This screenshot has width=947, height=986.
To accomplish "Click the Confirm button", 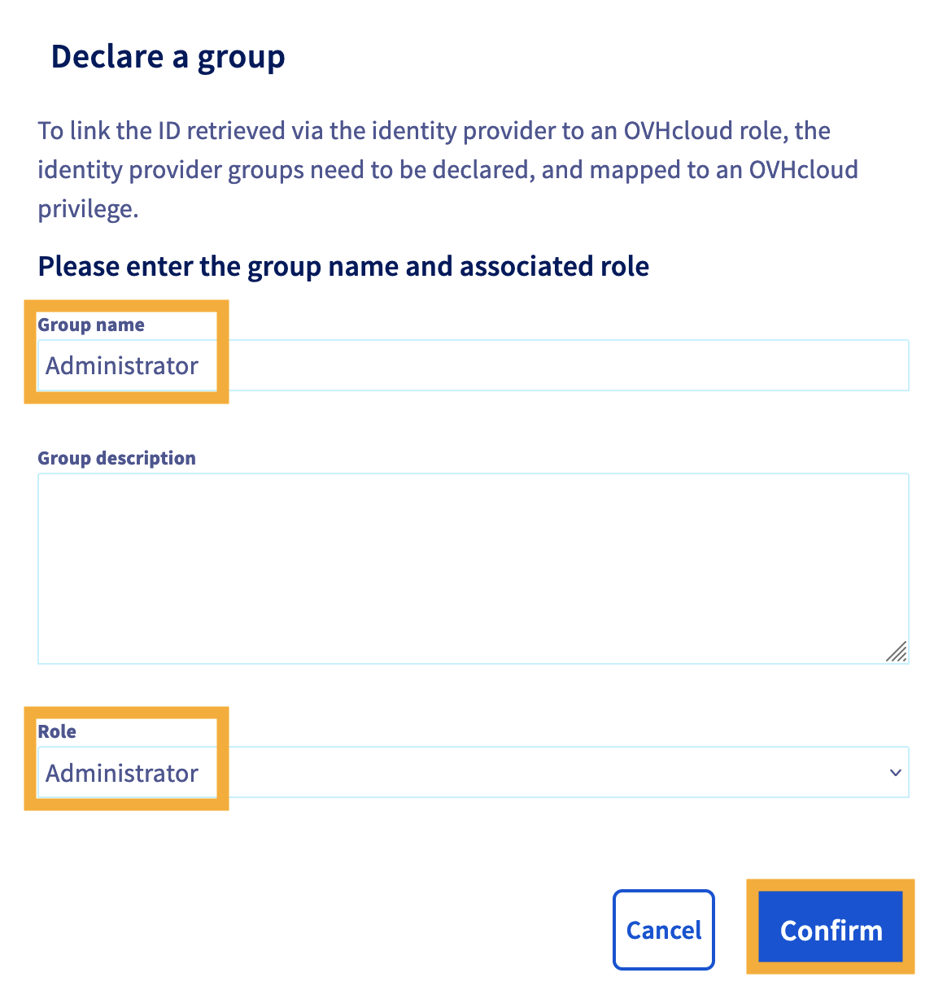I will click(831, 929).
